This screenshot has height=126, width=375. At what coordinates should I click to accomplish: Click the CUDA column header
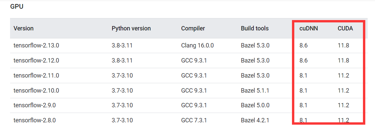coord(345,28)
